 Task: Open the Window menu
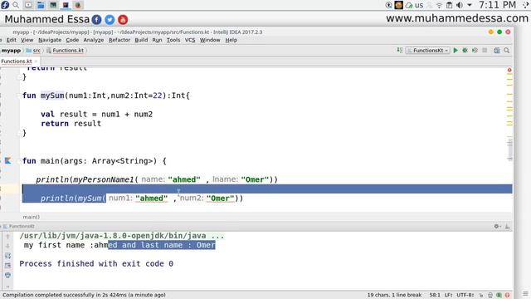(x=210, y=40)
